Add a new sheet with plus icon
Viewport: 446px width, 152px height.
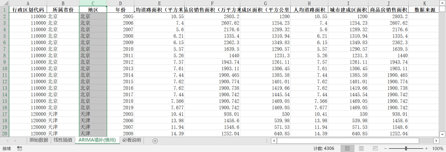155,140
